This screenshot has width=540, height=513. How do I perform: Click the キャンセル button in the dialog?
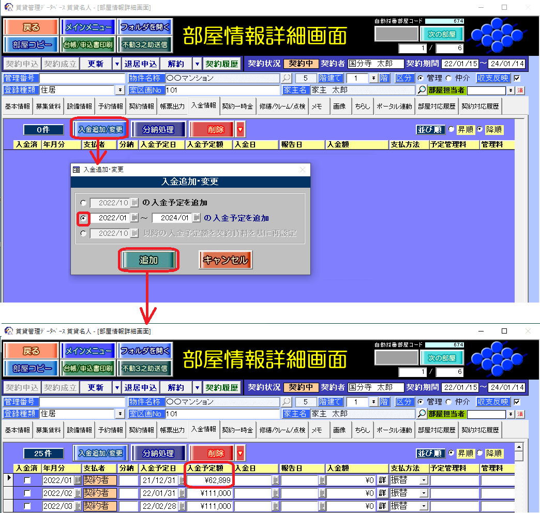tap(226, 260)
